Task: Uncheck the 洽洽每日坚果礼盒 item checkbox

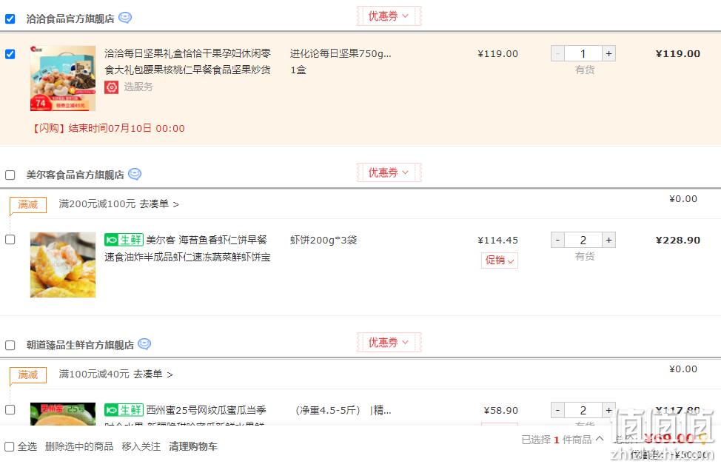Action: [x=10, y=54]
